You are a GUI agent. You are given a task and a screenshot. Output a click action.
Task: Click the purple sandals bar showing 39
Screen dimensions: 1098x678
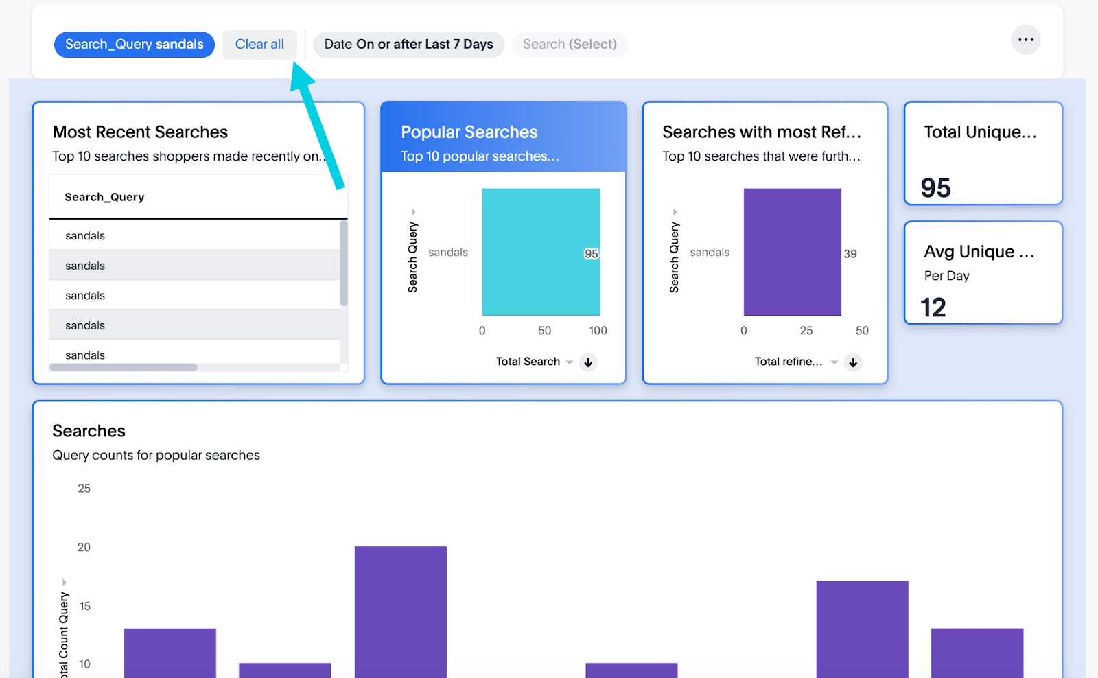tap(793, 252)
